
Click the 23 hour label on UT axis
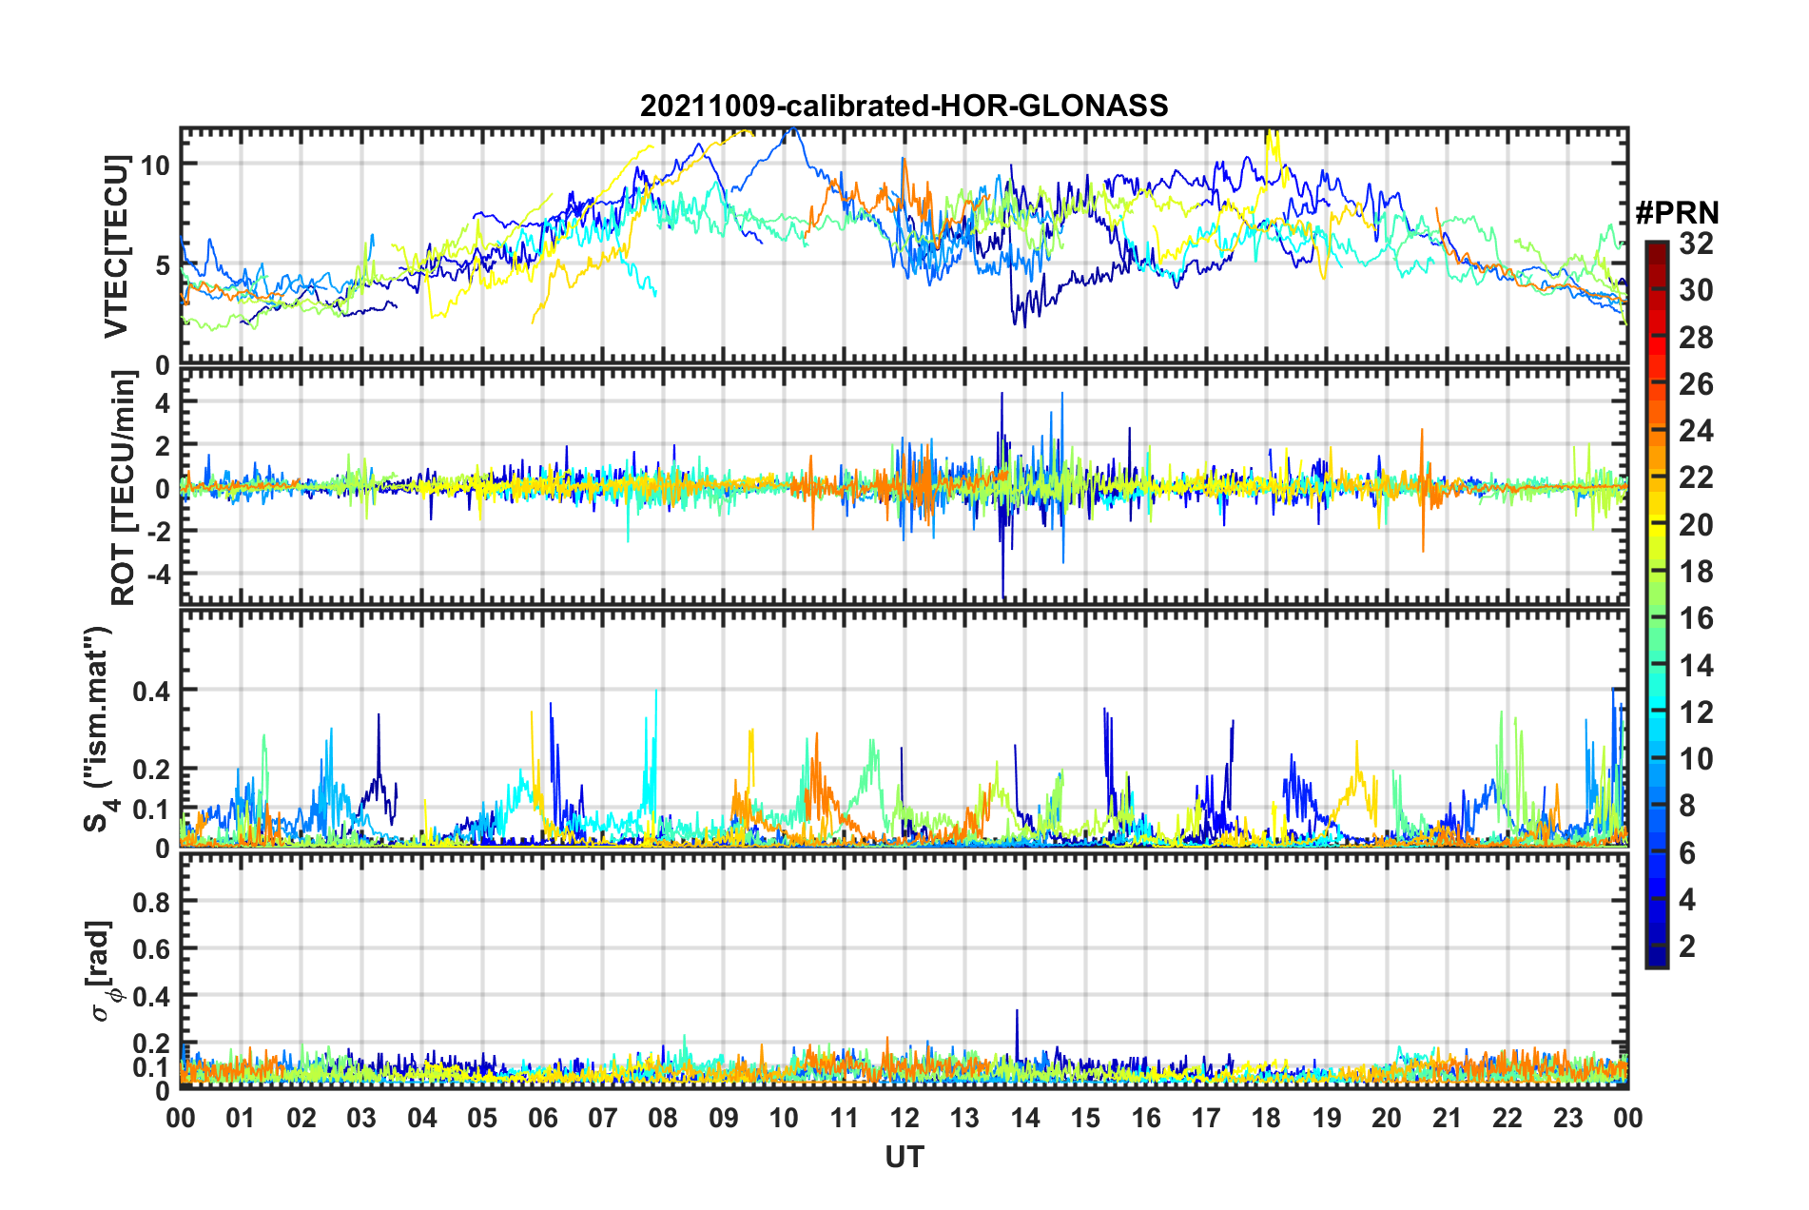pyautogui.click(x=1567, y=1118)
